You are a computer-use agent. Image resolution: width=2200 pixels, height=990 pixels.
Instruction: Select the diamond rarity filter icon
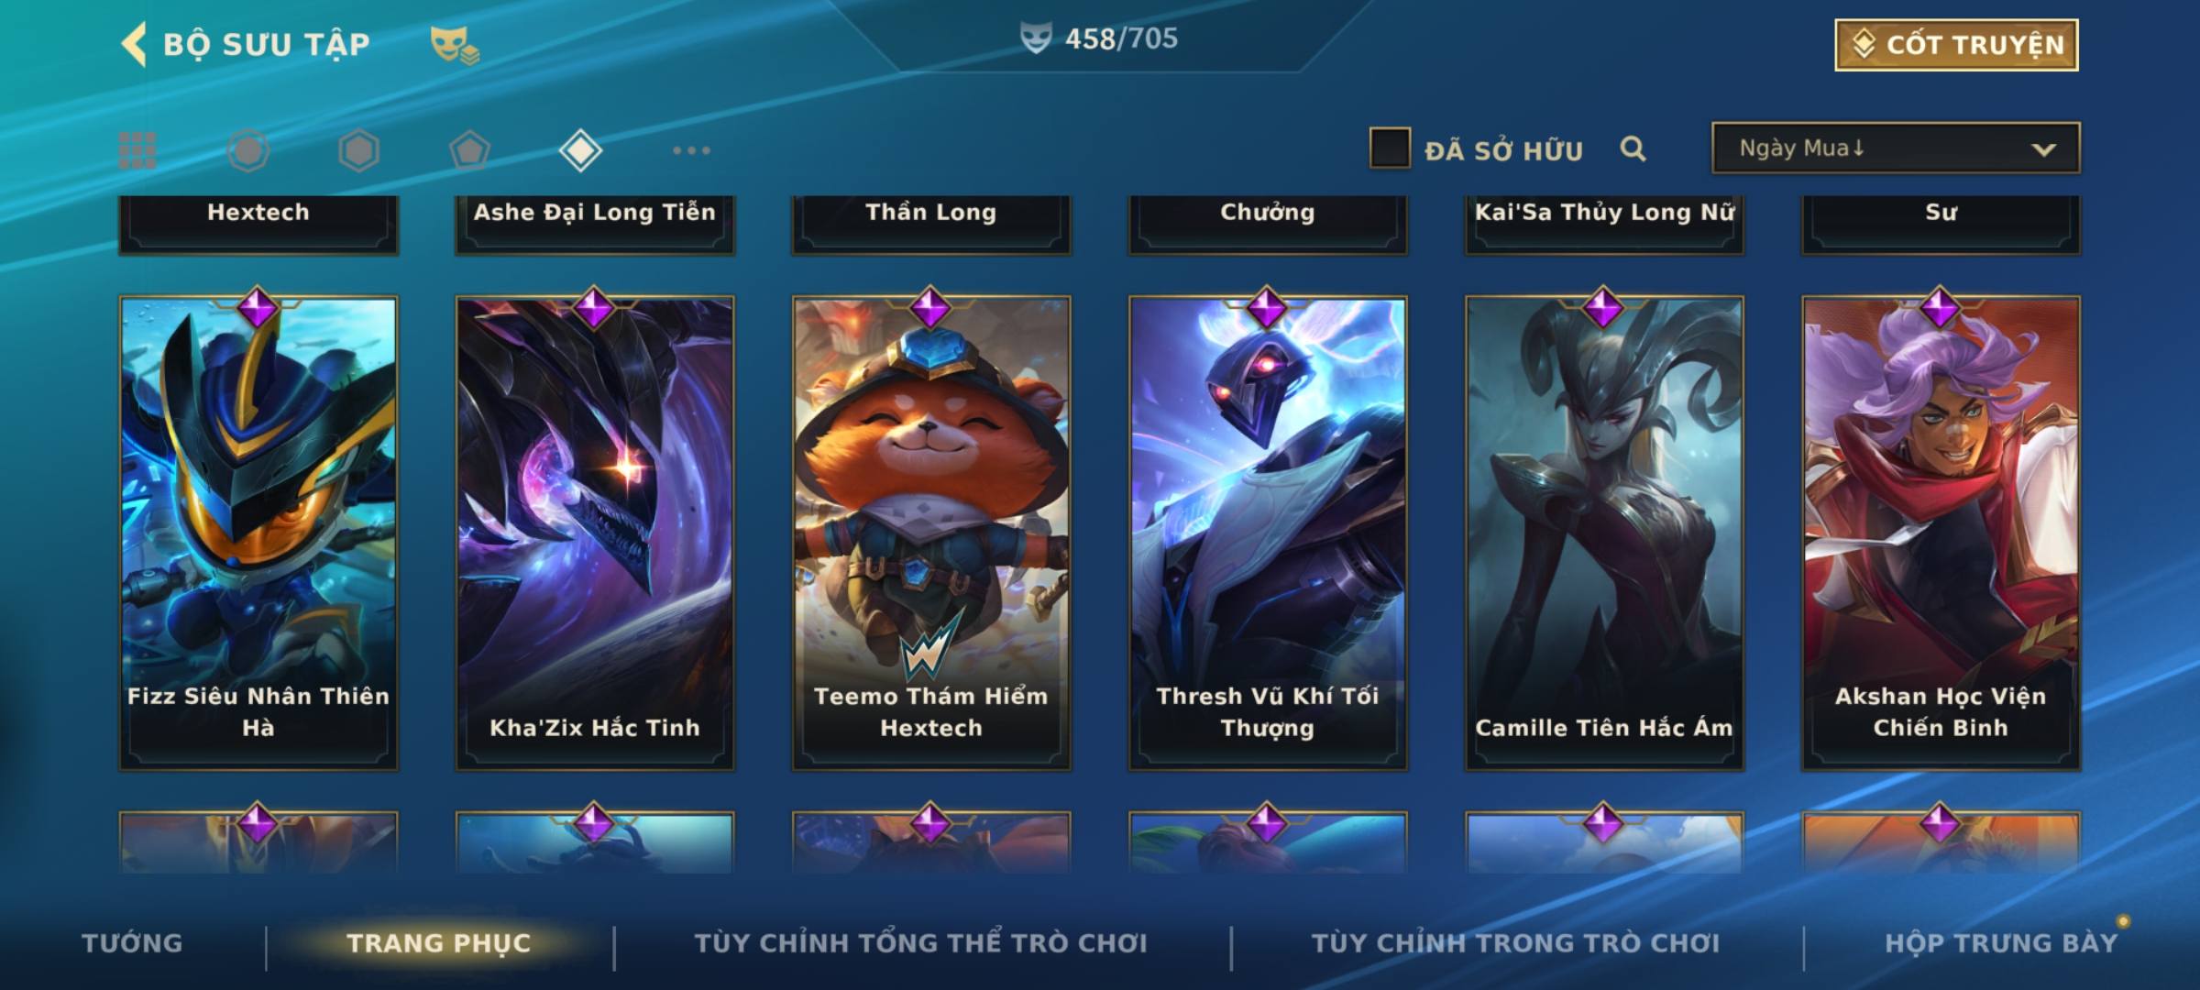pyautogui.click(x=580, y=150)
